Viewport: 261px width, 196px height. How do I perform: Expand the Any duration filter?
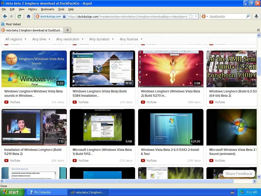pos(101,39)
